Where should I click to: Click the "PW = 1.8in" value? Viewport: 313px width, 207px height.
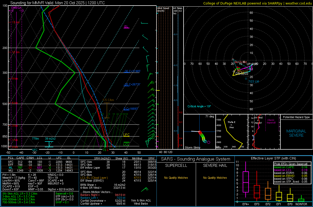(9, 175)
